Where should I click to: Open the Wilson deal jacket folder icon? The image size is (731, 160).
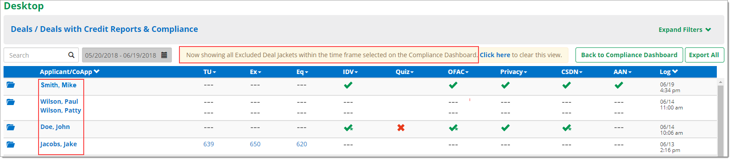11,102
